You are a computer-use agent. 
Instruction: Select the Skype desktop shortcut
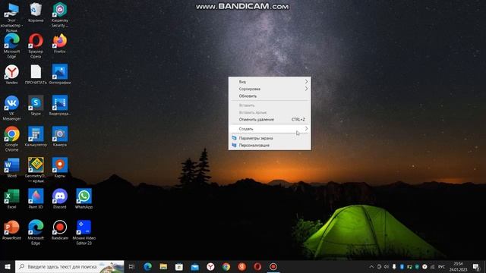point(36,105)
